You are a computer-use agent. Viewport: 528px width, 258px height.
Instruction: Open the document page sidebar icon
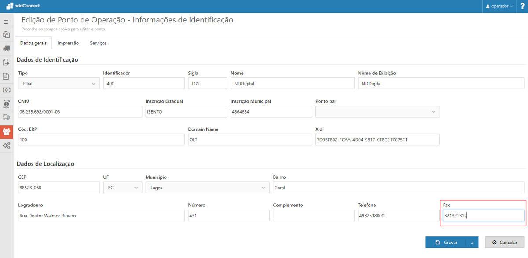6,76
